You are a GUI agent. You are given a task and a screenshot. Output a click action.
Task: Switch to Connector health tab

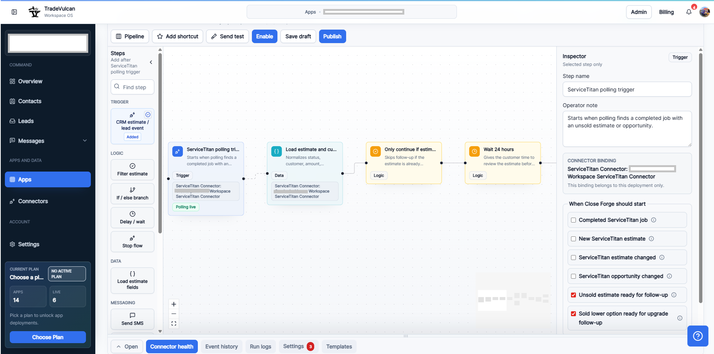(x=172, y=347)
